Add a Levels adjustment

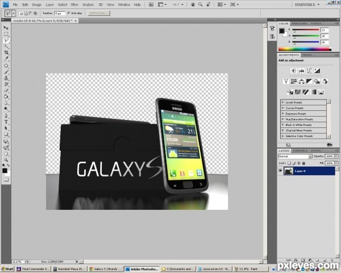[x=301, y=71]
